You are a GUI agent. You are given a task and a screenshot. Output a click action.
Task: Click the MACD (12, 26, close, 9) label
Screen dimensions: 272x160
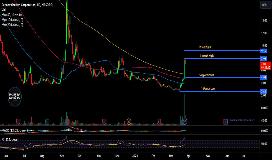[x=15, y=130]
